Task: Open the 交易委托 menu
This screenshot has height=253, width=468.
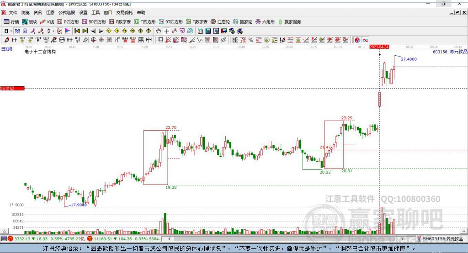Action: (x=124, y=12)
